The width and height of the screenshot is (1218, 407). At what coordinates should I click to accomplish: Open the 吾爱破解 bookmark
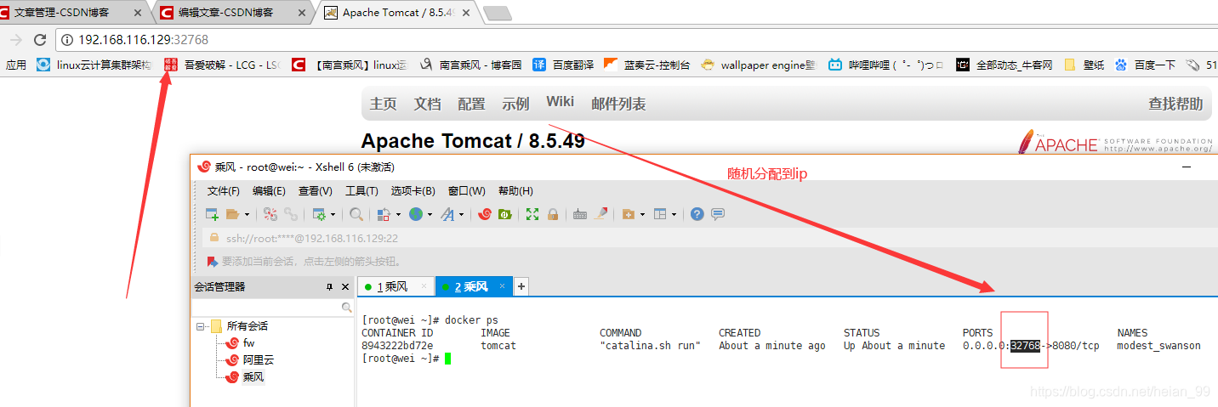point(222,65)
